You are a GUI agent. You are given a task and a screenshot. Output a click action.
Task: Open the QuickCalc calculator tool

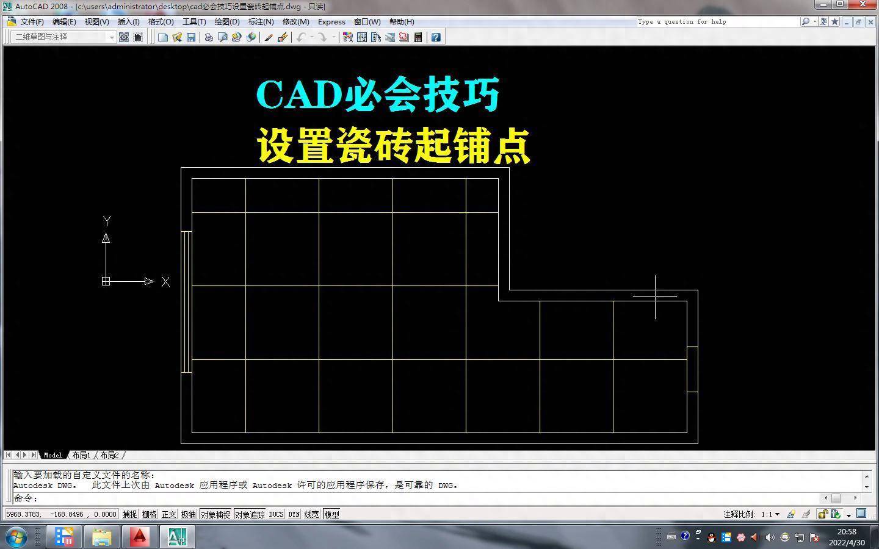pyautogui.click(x=418, y=37)
